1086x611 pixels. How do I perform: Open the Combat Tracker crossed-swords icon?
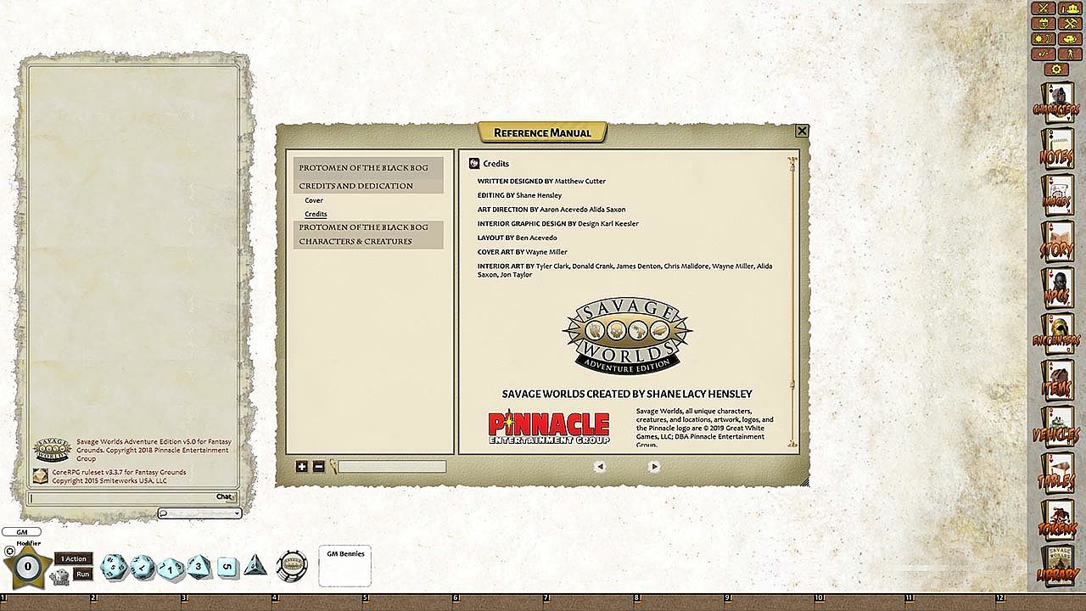coord(1043,8)
